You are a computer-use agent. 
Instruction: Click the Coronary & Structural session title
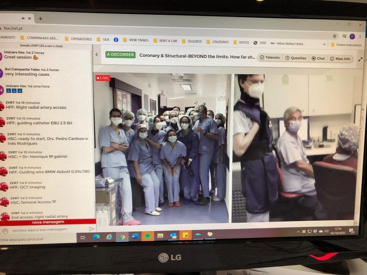click(197, 56)
